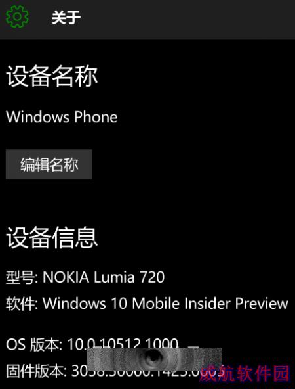The width and height of the screenshot is (295, 389).
Task: Click the firmware version number text
Action: [147, 371]
